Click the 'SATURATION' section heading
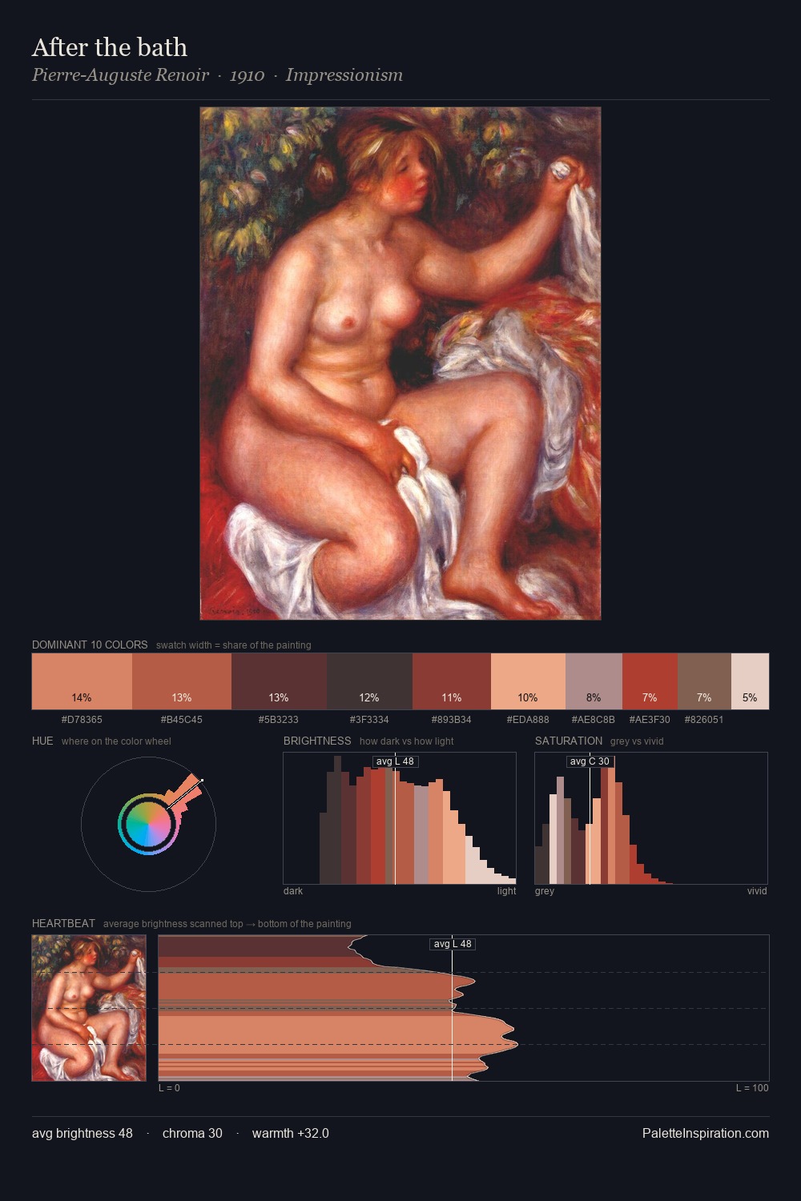801x1201 pixels. 569,741
